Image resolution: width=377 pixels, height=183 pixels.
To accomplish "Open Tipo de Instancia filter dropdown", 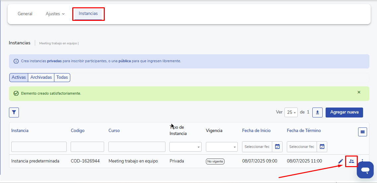I will 185,147.
